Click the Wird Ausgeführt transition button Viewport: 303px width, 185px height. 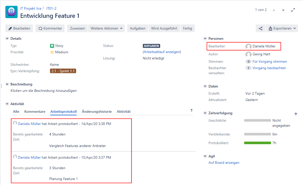pos(164,28)
